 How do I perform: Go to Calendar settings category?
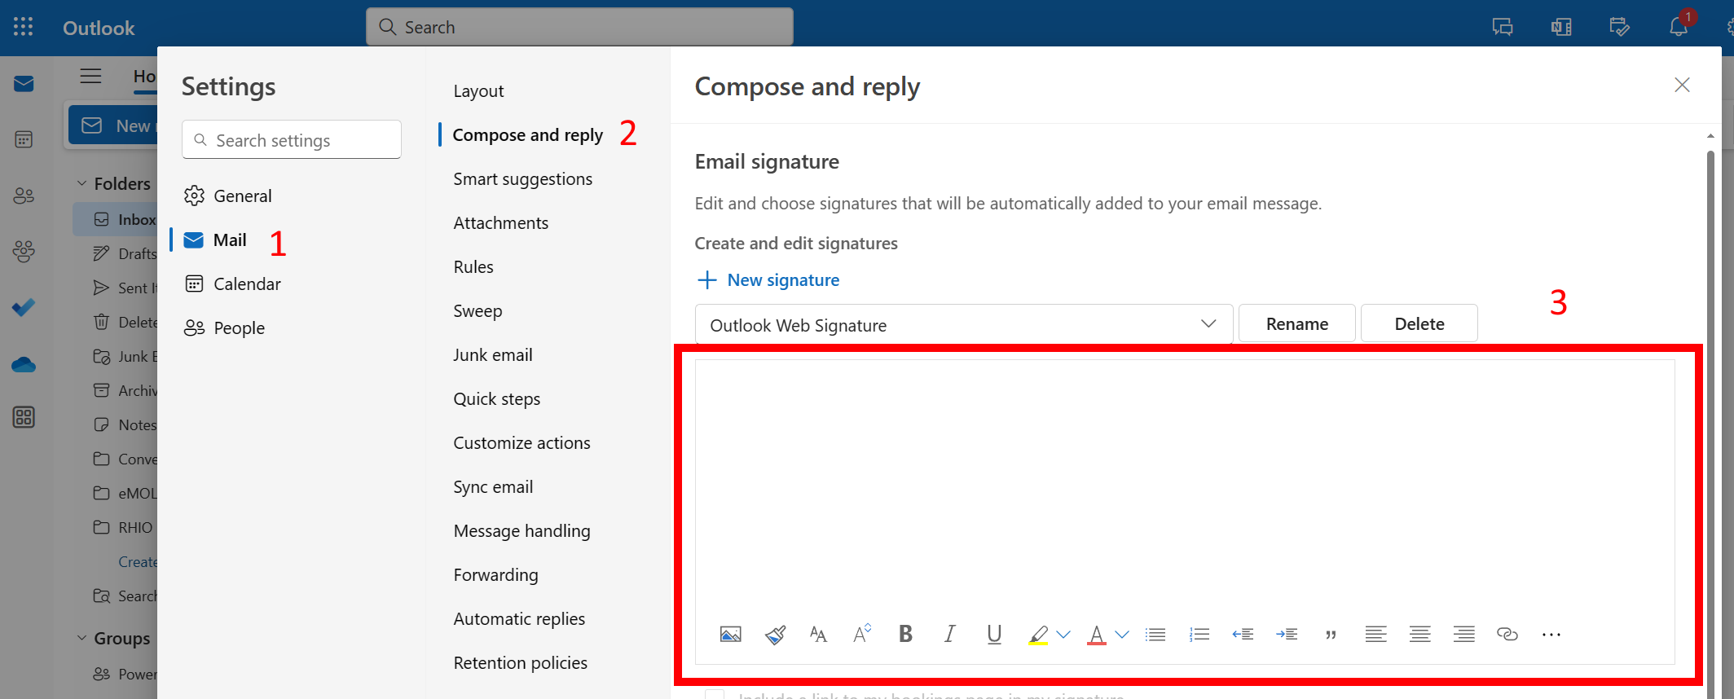pos(247,284)
